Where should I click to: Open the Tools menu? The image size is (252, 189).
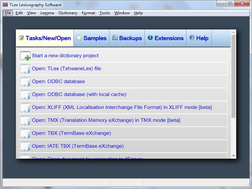tap(105, 13)
